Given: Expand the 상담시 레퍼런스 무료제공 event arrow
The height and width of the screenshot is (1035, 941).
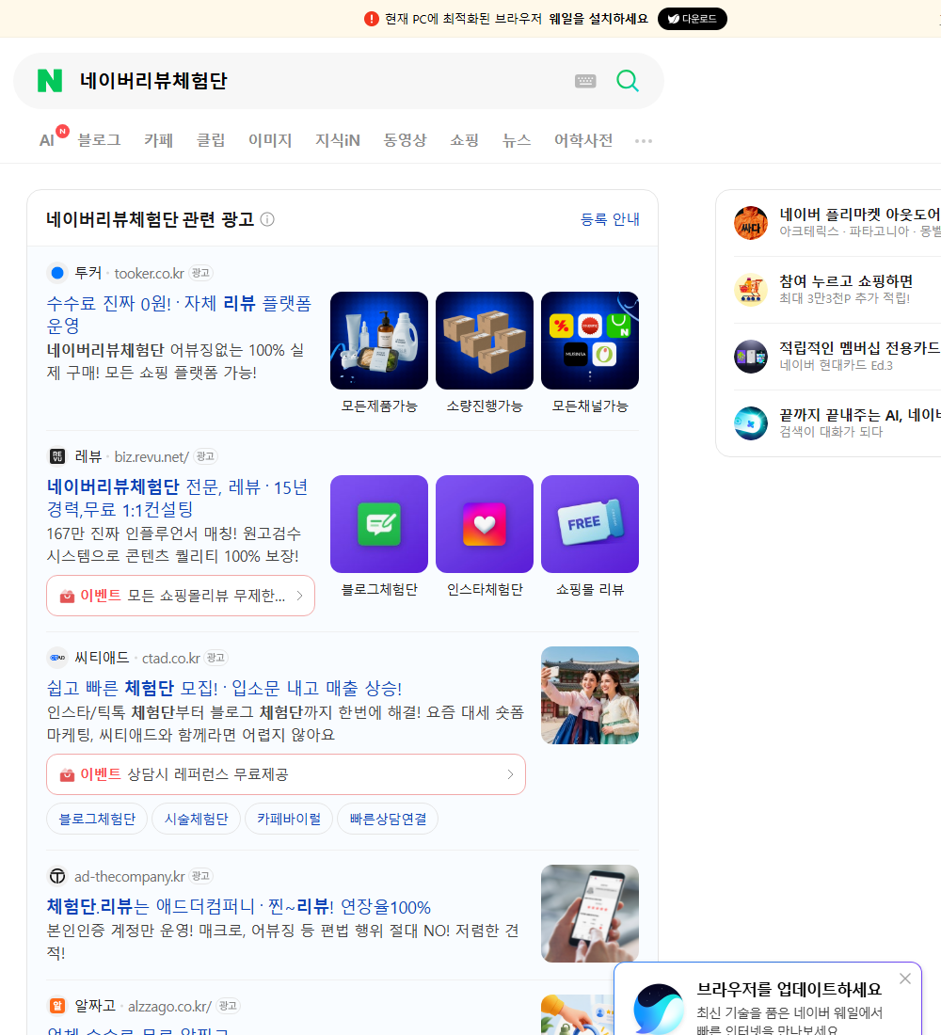Looking at the screenshot, I should pos(510,774).
